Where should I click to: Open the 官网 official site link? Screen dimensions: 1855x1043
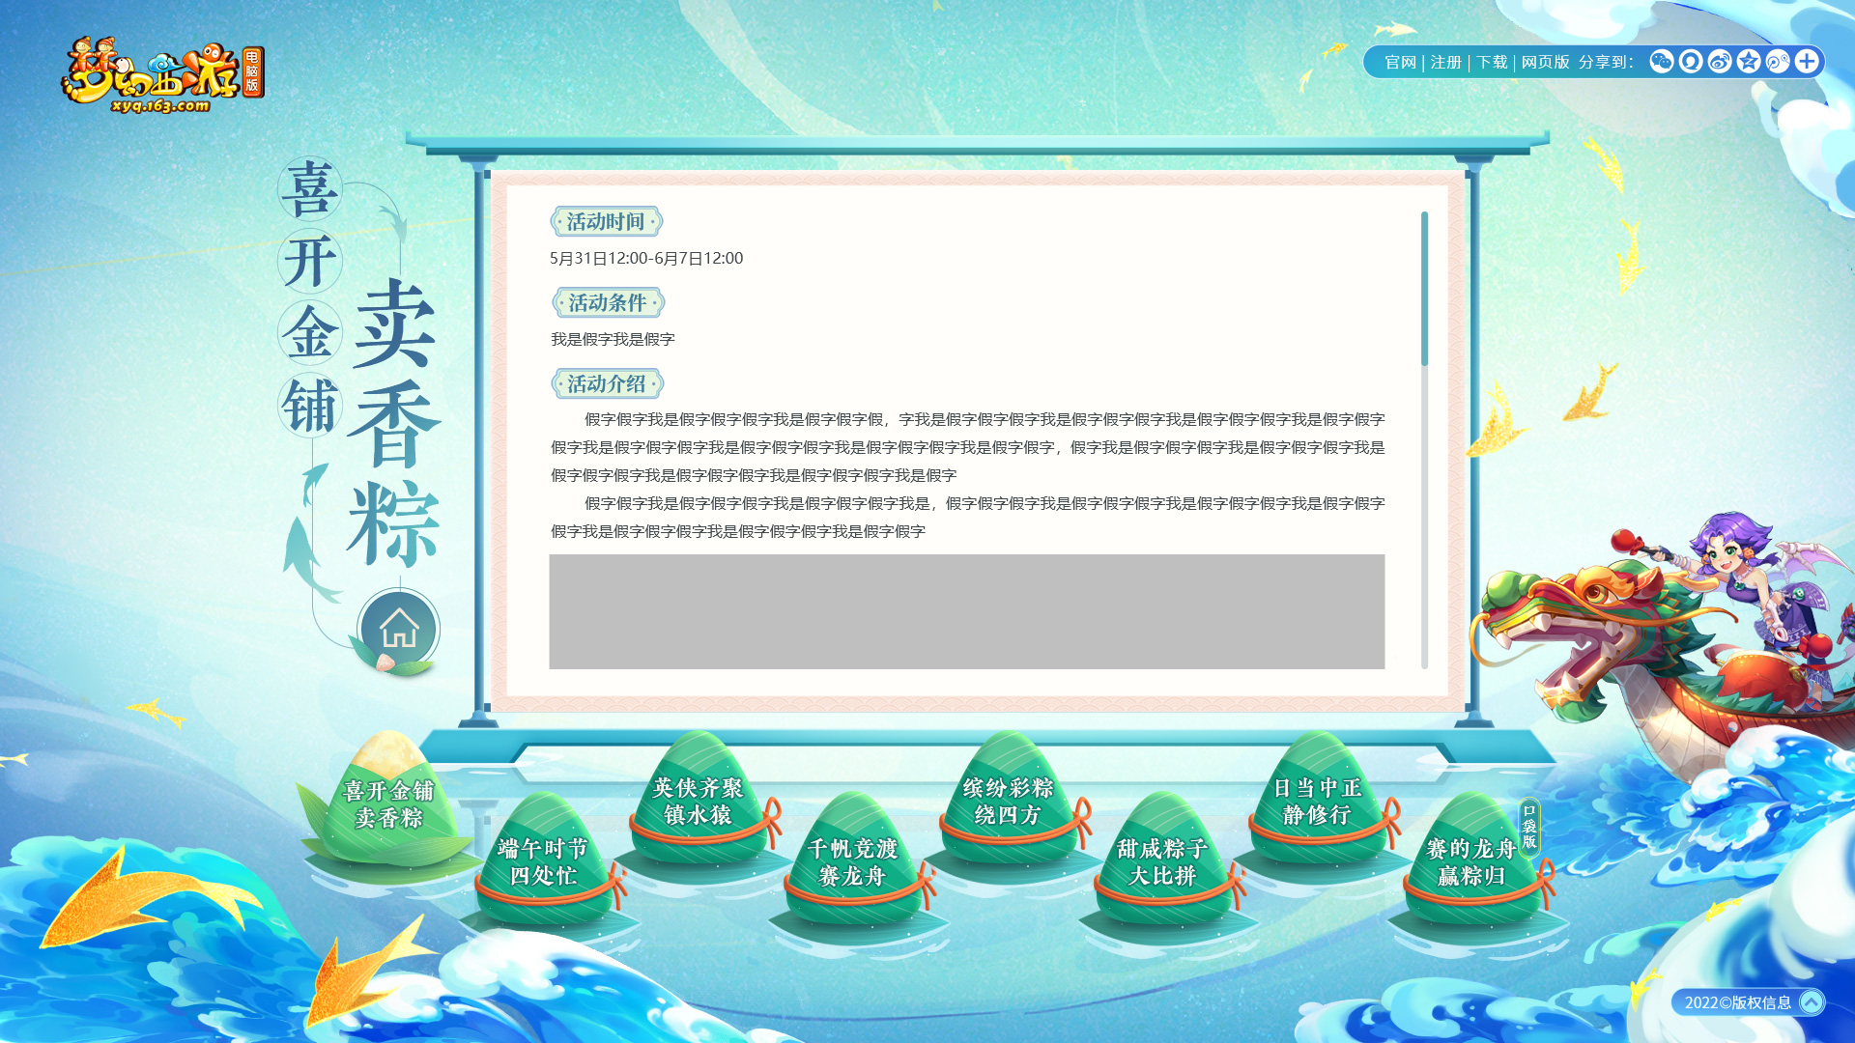pyautogui.click(x=1400, y=62)
